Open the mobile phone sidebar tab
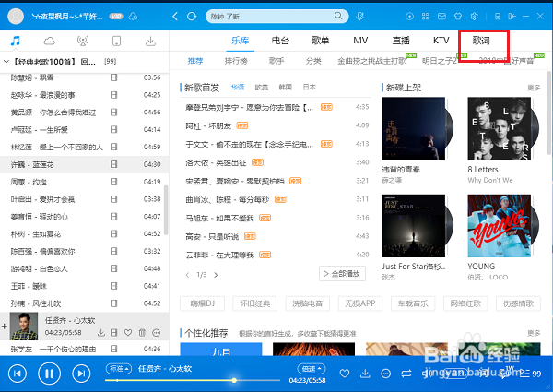The width and height of the screenshot is (553, 392). point(116,41)
